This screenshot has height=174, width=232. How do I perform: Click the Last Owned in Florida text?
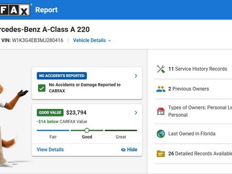point(192,134)
